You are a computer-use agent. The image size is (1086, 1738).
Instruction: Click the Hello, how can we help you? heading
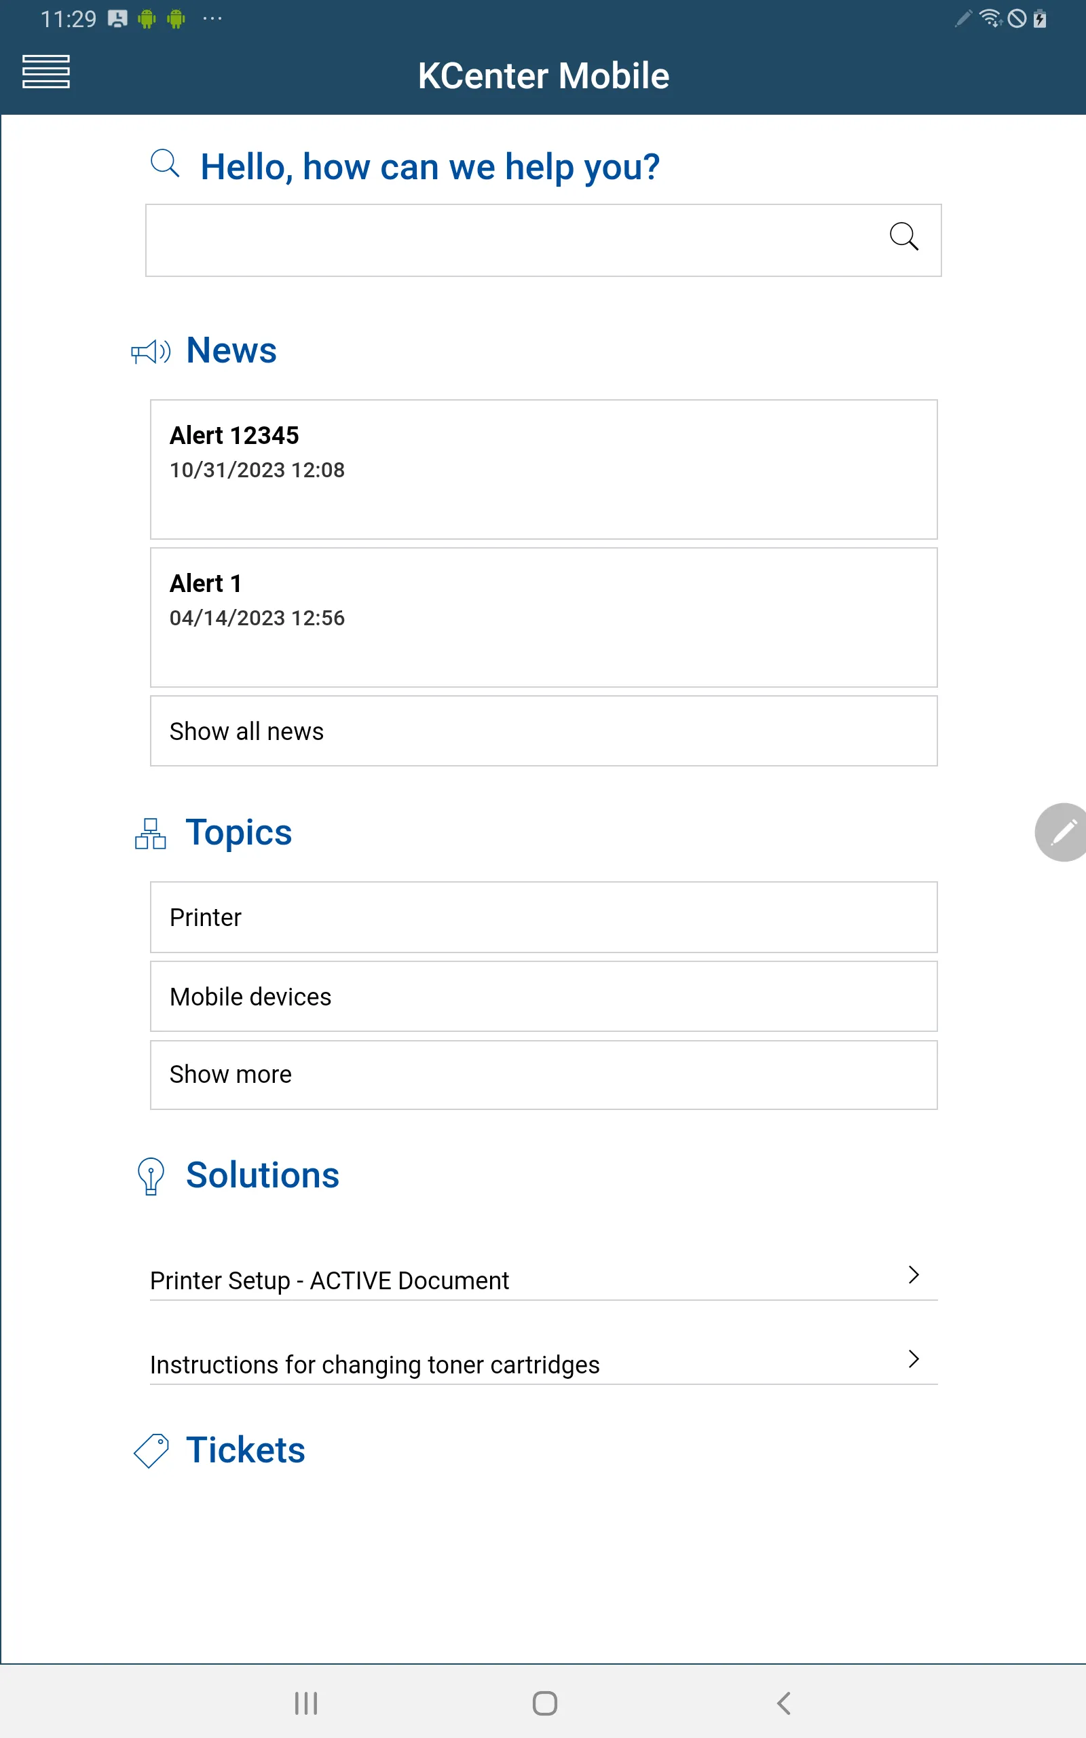tap(430, 167)
